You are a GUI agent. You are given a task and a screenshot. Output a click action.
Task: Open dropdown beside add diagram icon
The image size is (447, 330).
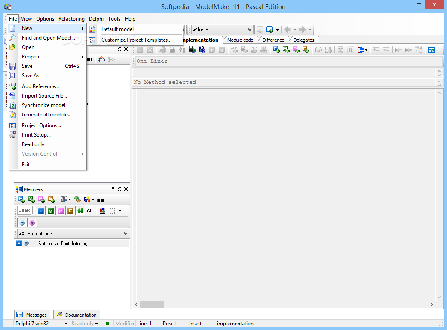(277, 30)
